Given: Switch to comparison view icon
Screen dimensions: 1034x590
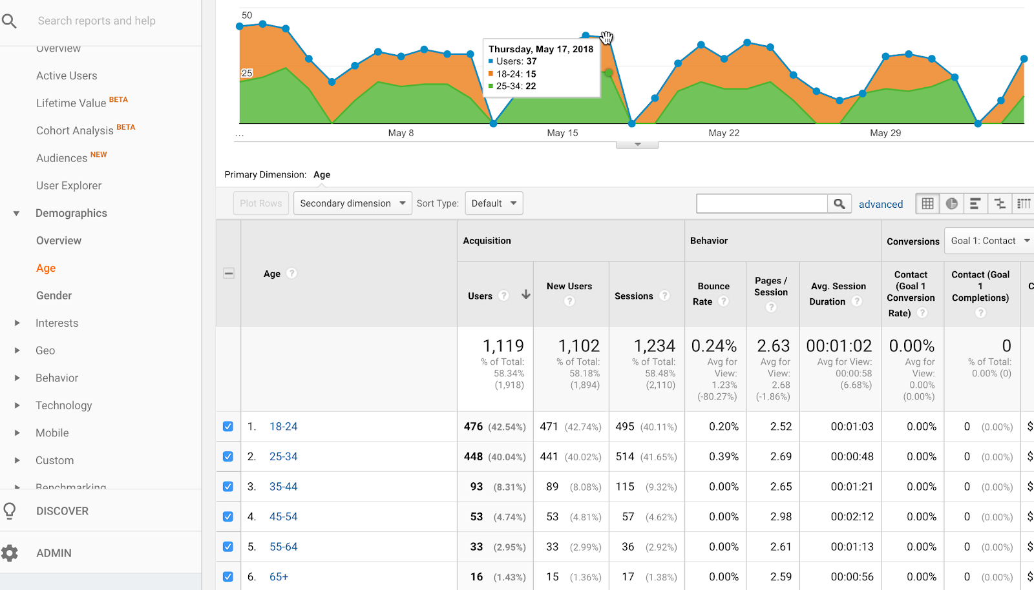Looking at the screenshot, I should (1000, 204).
